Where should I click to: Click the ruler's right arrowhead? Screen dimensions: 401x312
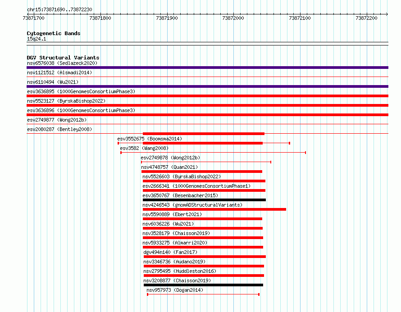click(387, 14)
